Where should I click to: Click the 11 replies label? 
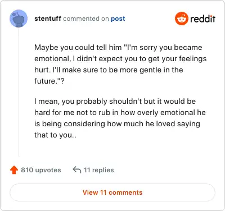[x=98, y=170]
